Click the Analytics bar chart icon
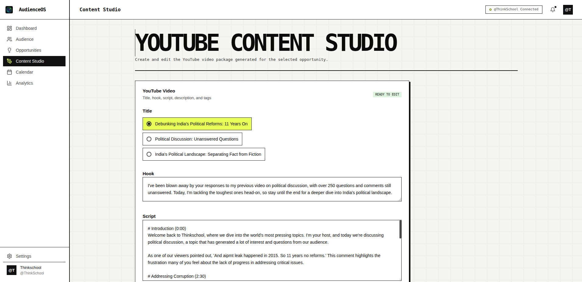Screen dimensions: 582x282 tap(9, 83)
